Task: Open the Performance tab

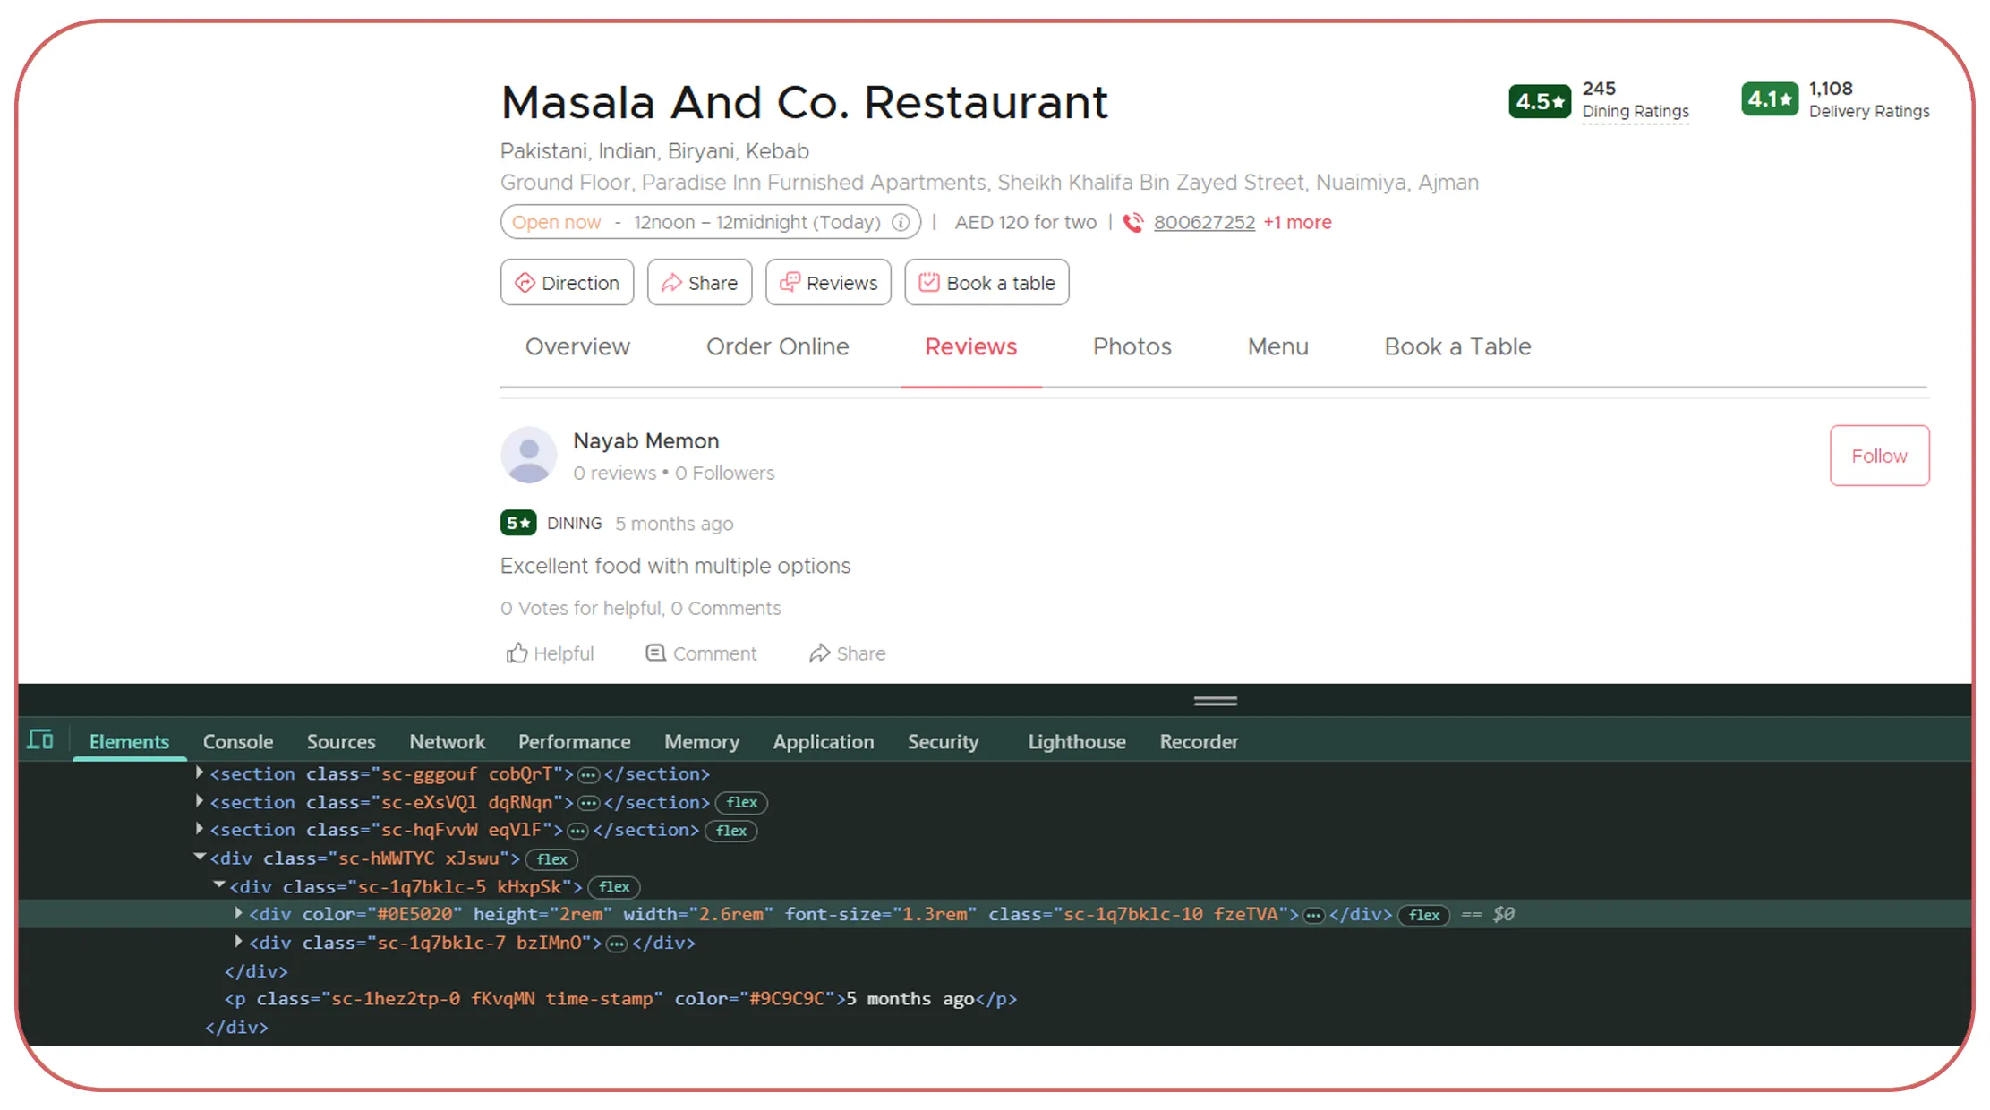Action: coord(574,742)
